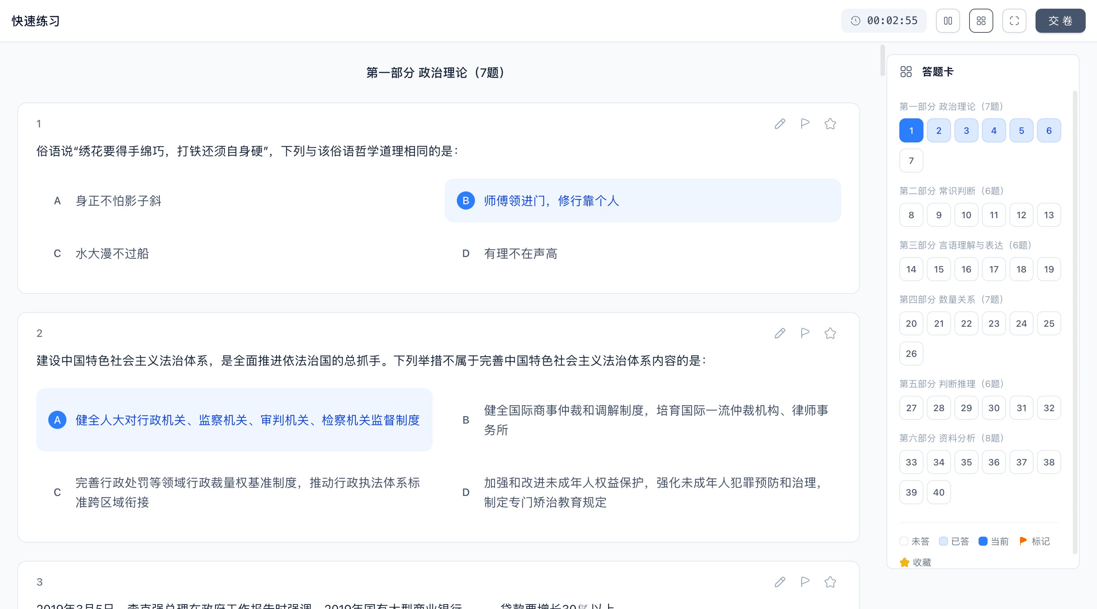Favorite question 3 with the star
Viewport: 1097px width, 609px height.
tap(830, 582)
